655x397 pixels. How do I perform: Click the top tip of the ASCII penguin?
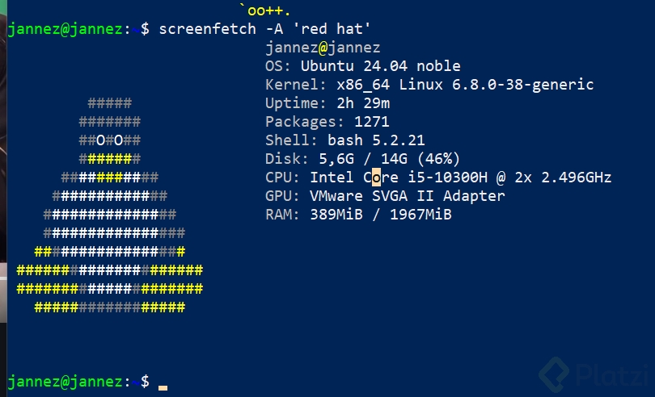point(109,102)
